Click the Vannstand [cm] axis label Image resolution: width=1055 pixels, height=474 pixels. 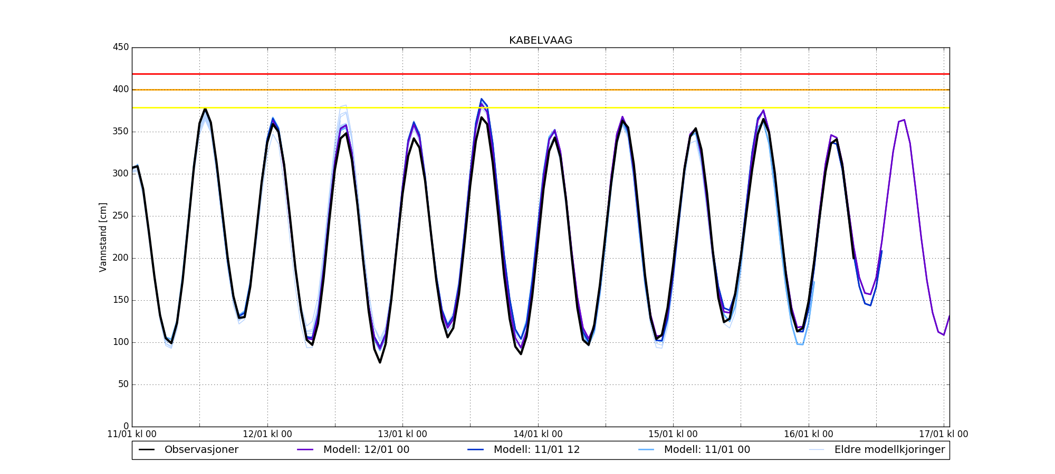(x=103, y=237)
